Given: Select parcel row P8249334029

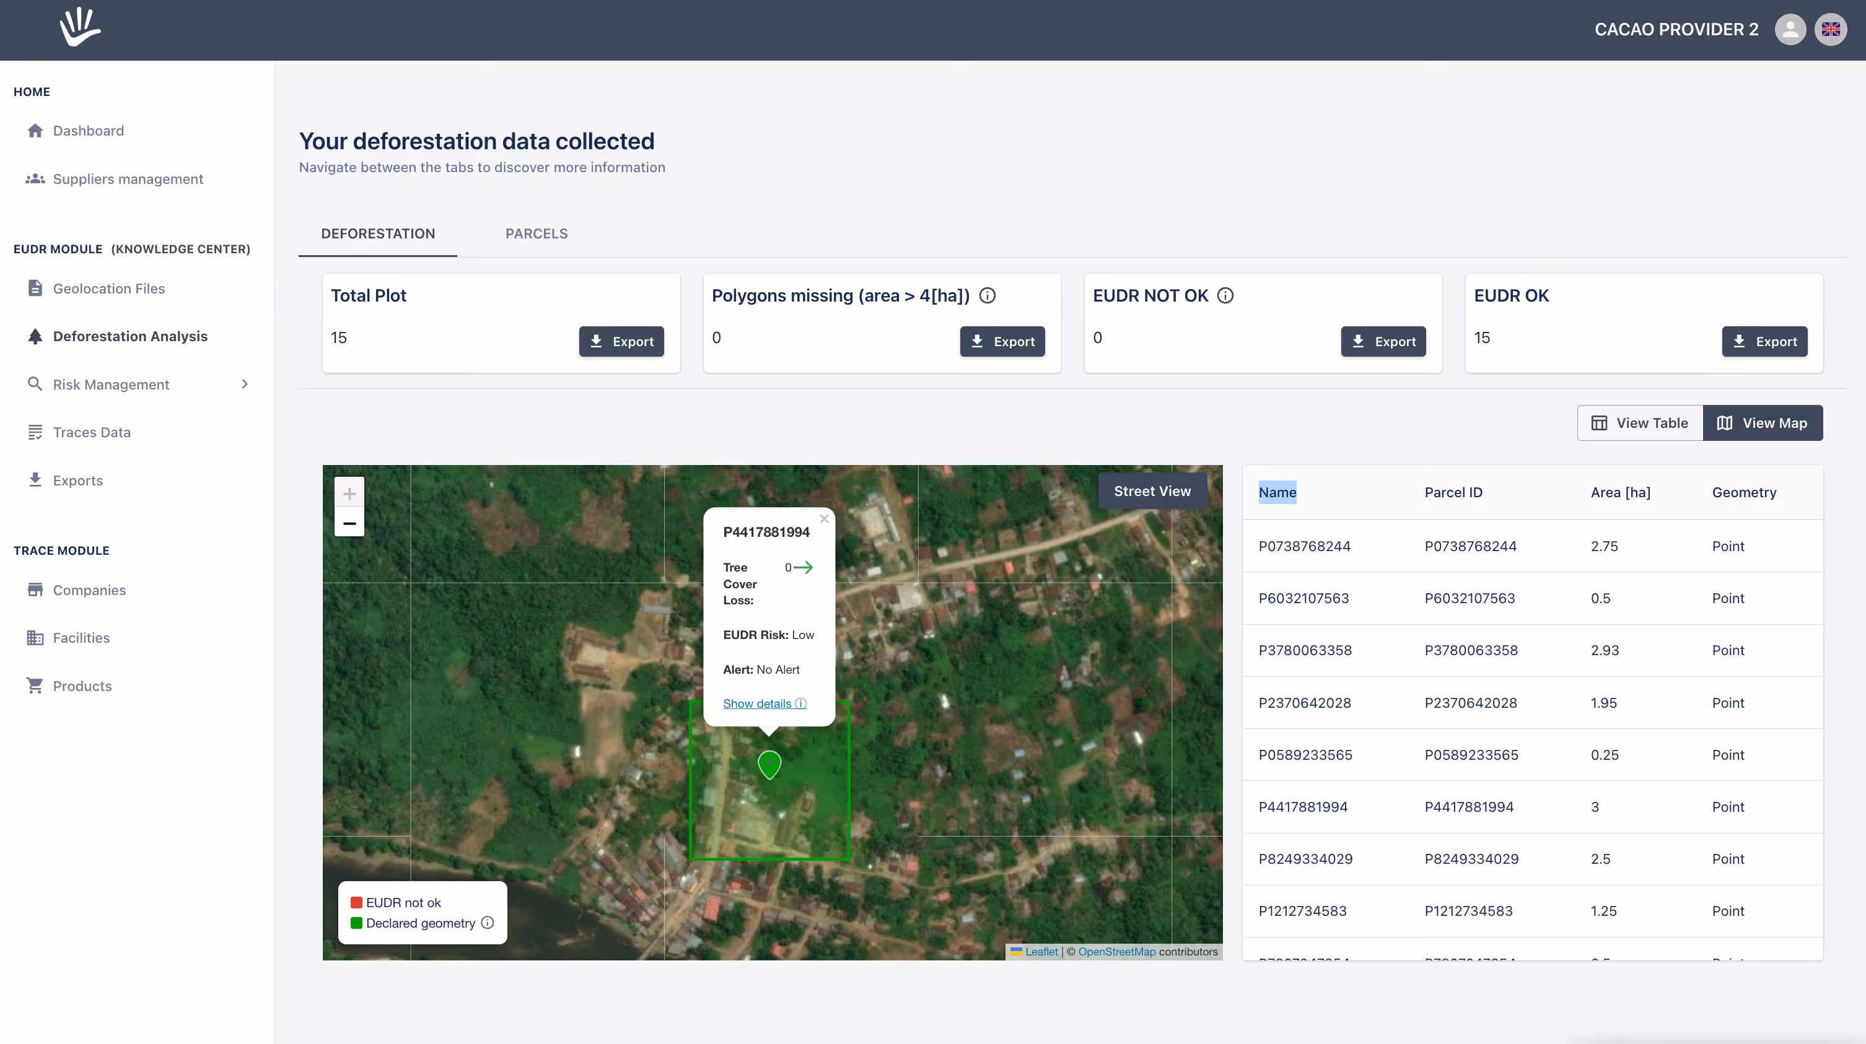Looking at the screenshot, I should pyautogui.click(x=1532, y=859).
